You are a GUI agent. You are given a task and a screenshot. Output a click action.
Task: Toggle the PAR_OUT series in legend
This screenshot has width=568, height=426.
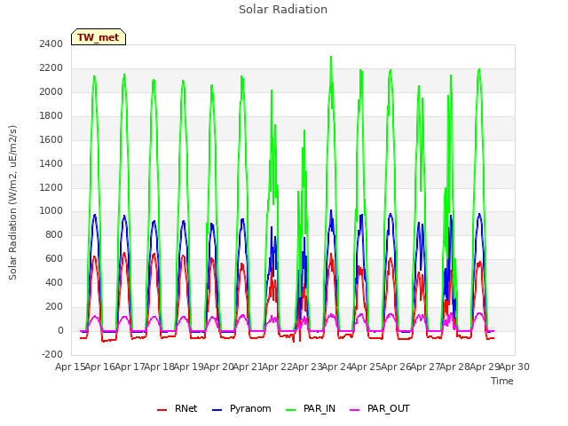[x=380, y=409]
